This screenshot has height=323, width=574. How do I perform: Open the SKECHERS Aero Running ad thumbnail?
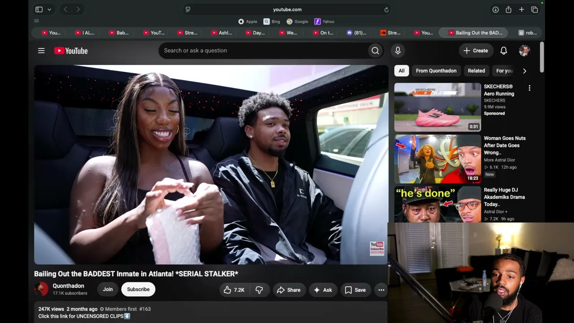coord(438,107)
